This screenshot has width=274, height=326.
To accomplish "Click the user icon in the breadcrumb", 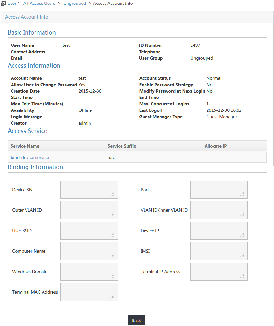I will pyautogui.click(x=4, y=4).
